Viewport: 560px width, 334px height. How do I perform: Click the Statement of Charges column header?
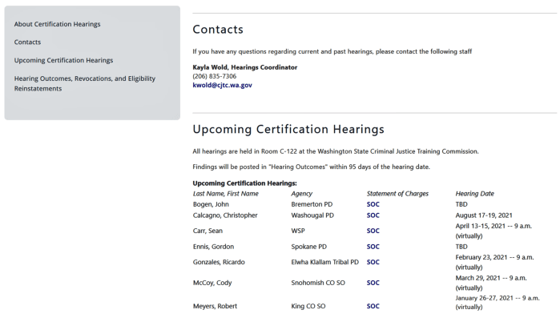point(397,194)
